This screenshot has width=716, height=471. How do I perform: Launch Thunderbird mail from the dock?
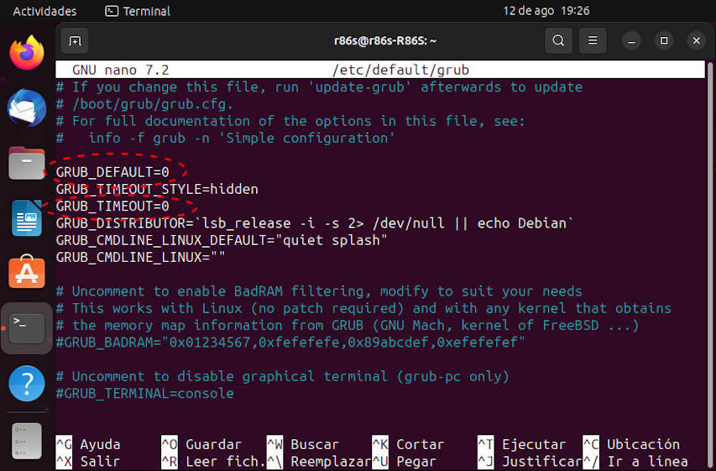coord(27,107)
